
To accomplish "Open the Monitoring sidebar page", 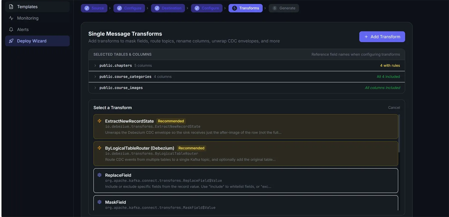I will (37, 18).
